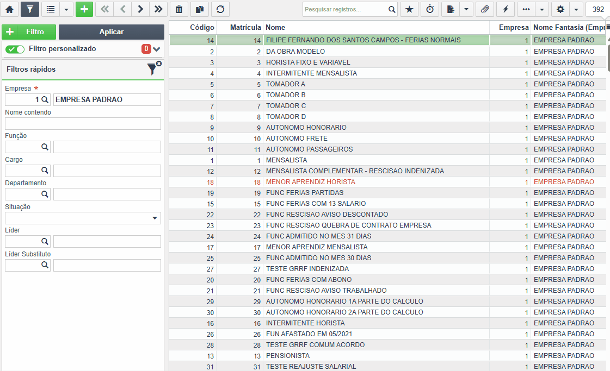
Task: Jump to last record double-right arrow
Action: pyautogui.click(x=158, y=9)
